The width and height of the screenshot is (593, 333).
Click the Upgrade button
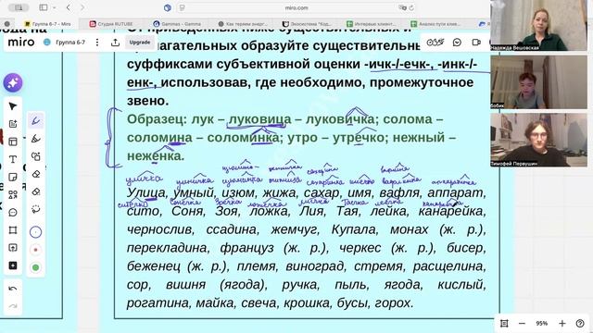(140, 43)
